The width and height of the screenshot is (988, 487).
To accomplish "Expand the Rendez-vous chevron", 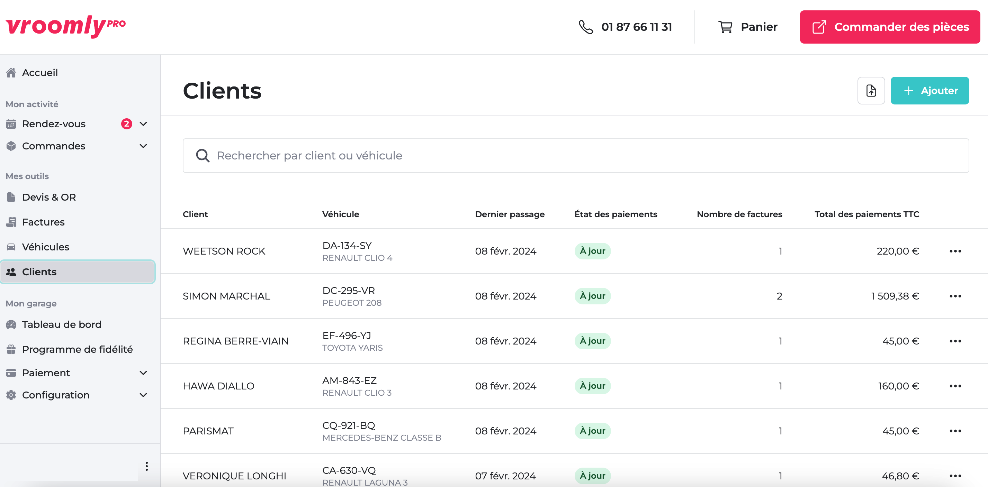I will [x=143, y=124].
